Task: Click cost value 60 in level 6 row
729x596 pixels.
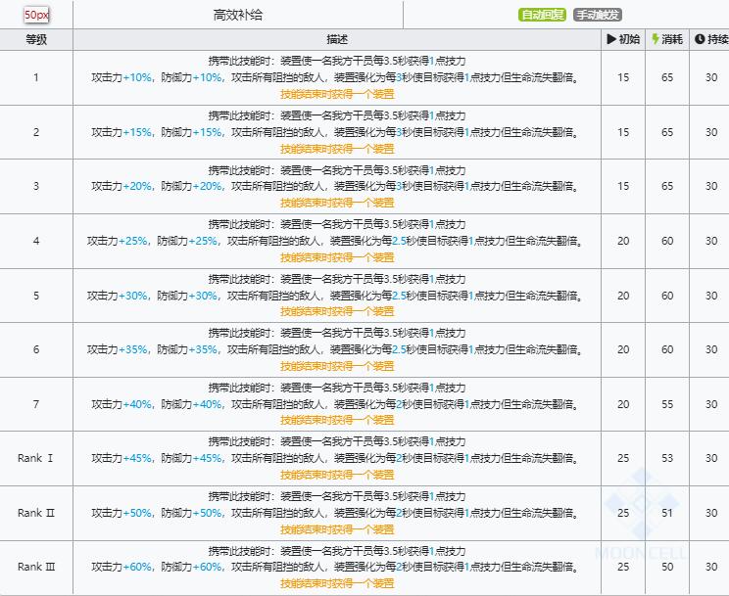Action: pyautogui.click(x=667, y=349)
